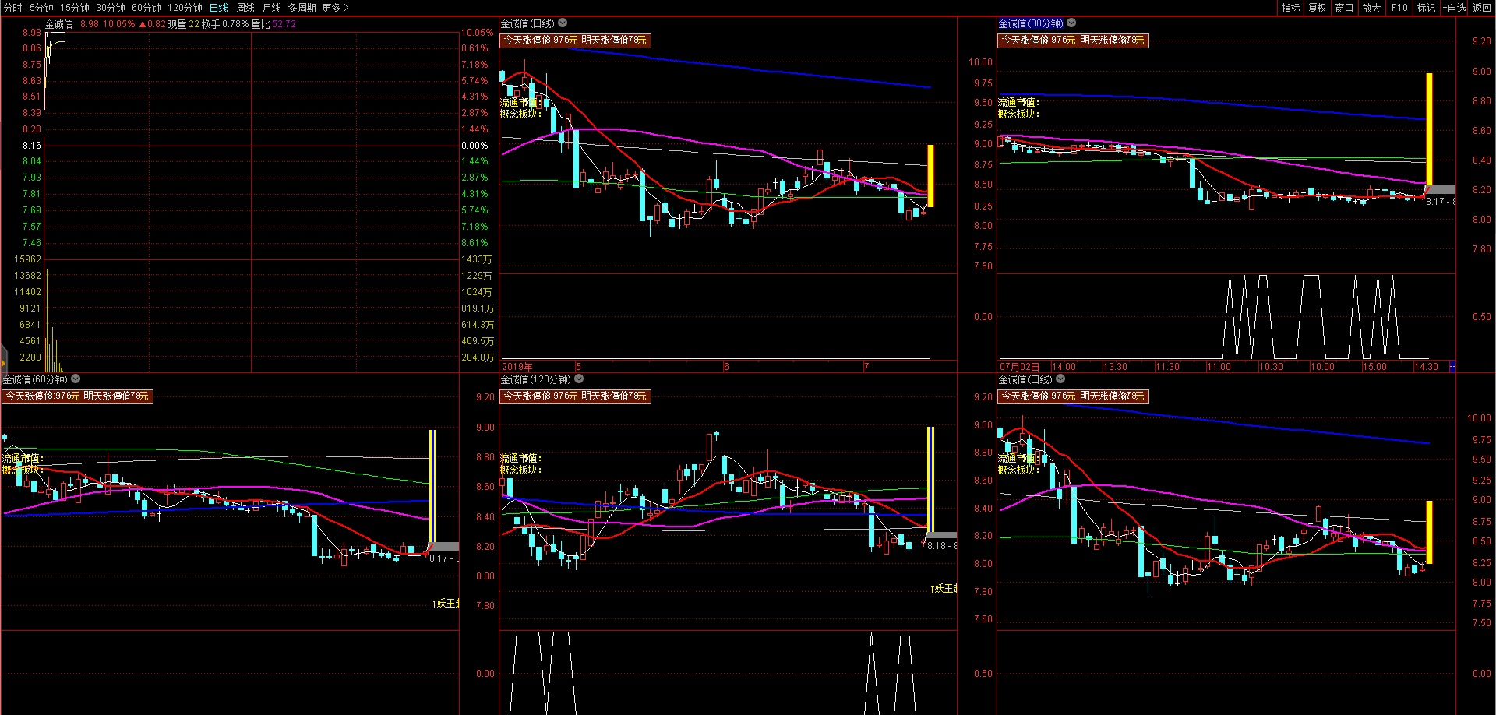Click the highlighted 金诚信(30分钟) chart title

point(1031,23)
